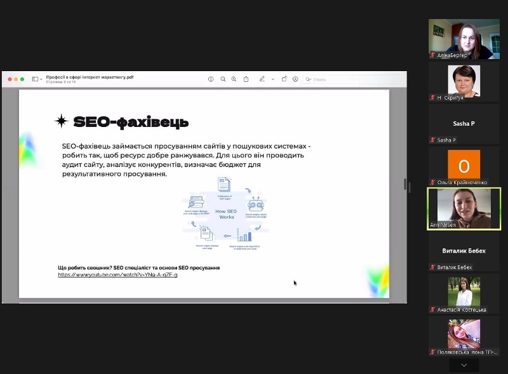This screenshot has height=374, width=508.
Task: Click muted mic icon next to Виталик Бебех
Action: [x=432, y=267]
